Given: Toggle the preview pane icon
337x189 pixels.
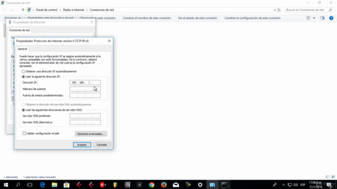Looking at the screenshot, I should click(x=322, y=18).
